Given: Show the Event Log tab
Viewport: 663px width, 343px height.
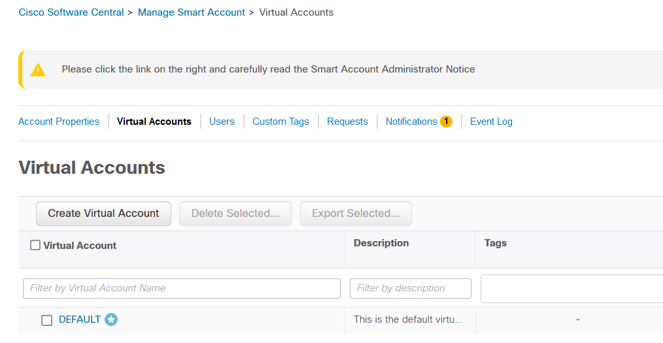Looking at the screenshot, I should (x=491, y=122).
